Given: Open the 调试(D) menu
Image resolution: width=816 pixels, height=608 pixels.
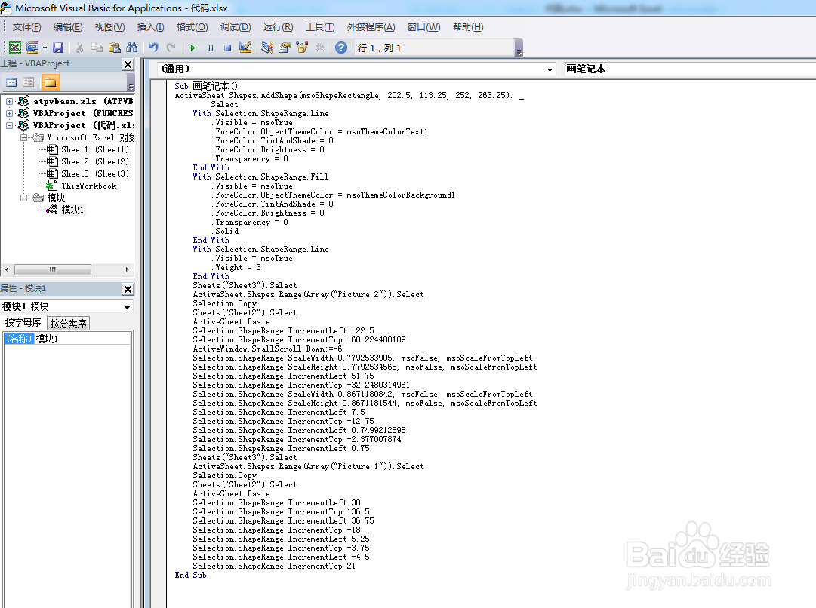Looking at the screenshot, I should pos(236,27).
